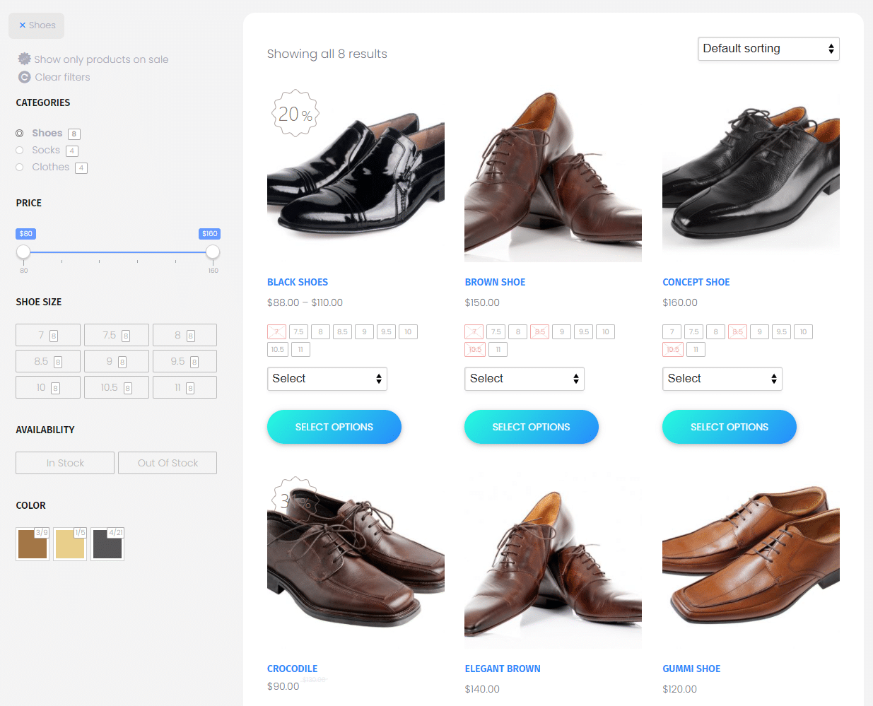Select the brown color swatch

32,543
